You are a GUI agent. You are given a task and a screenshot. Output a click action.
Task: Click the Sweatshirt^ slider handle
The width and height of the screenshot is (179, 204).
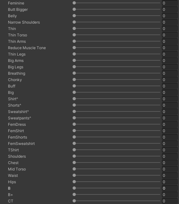[x=74, y=111]
